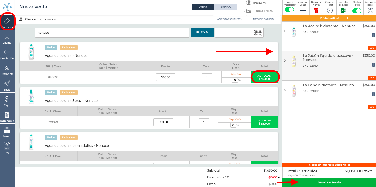The width and height of the screenshot is (376, 187).
Task: Click Colonias tag on Agua de colonia Spray
Action: tap(69, 93)
